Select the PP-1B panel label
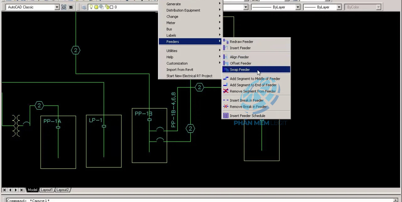 pos(144,114)
